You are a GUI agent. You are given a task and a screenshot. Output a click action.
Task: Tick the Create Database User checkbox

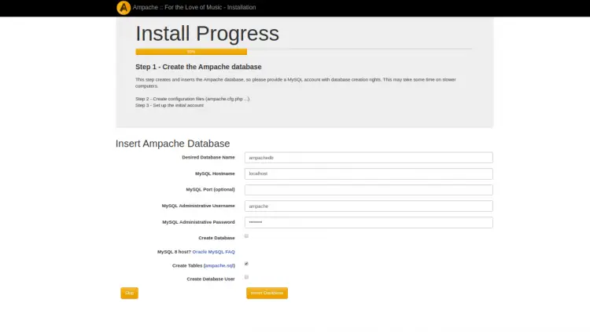pyautogui.click(x=246, y=277)
